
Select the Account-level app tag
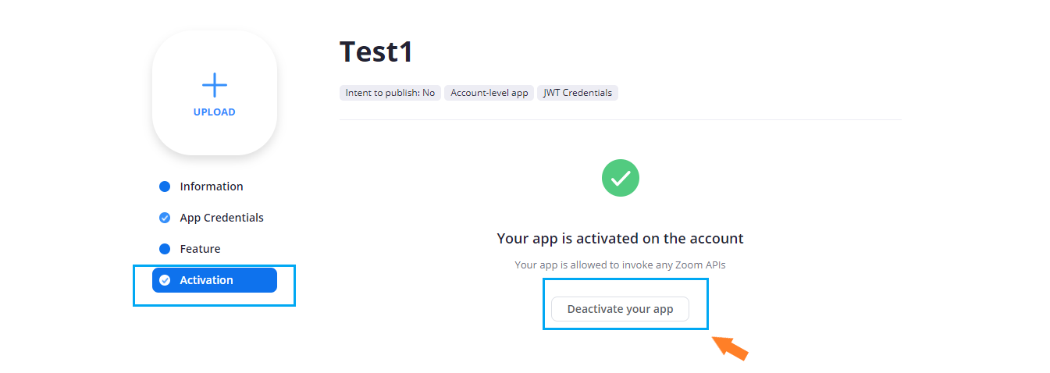tap(489, 93)
